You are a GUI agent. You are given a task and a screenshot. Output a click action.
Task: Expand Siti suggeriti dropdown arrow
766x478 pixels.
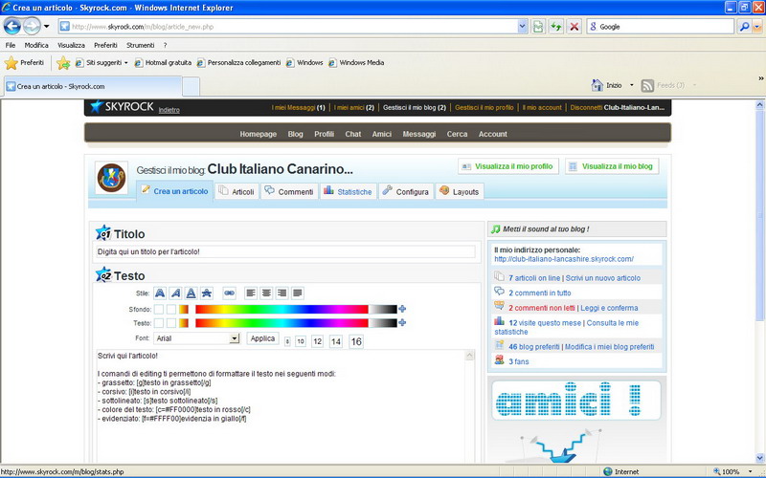(x=126, y=63)
